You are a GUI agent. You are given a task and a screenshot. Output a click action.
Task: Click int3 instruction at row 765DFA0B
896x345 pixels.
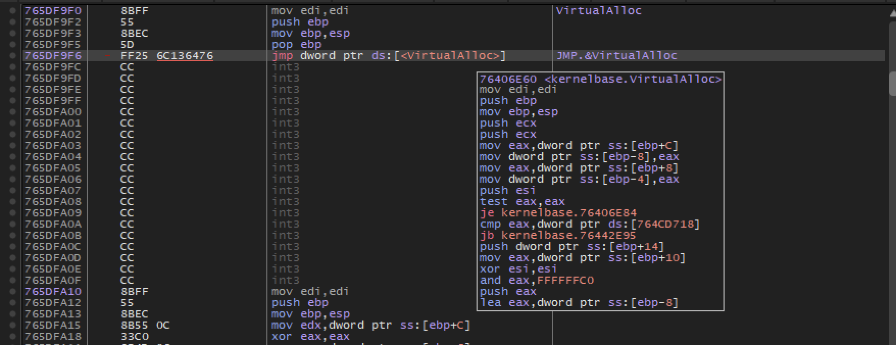tap(285, 235)
